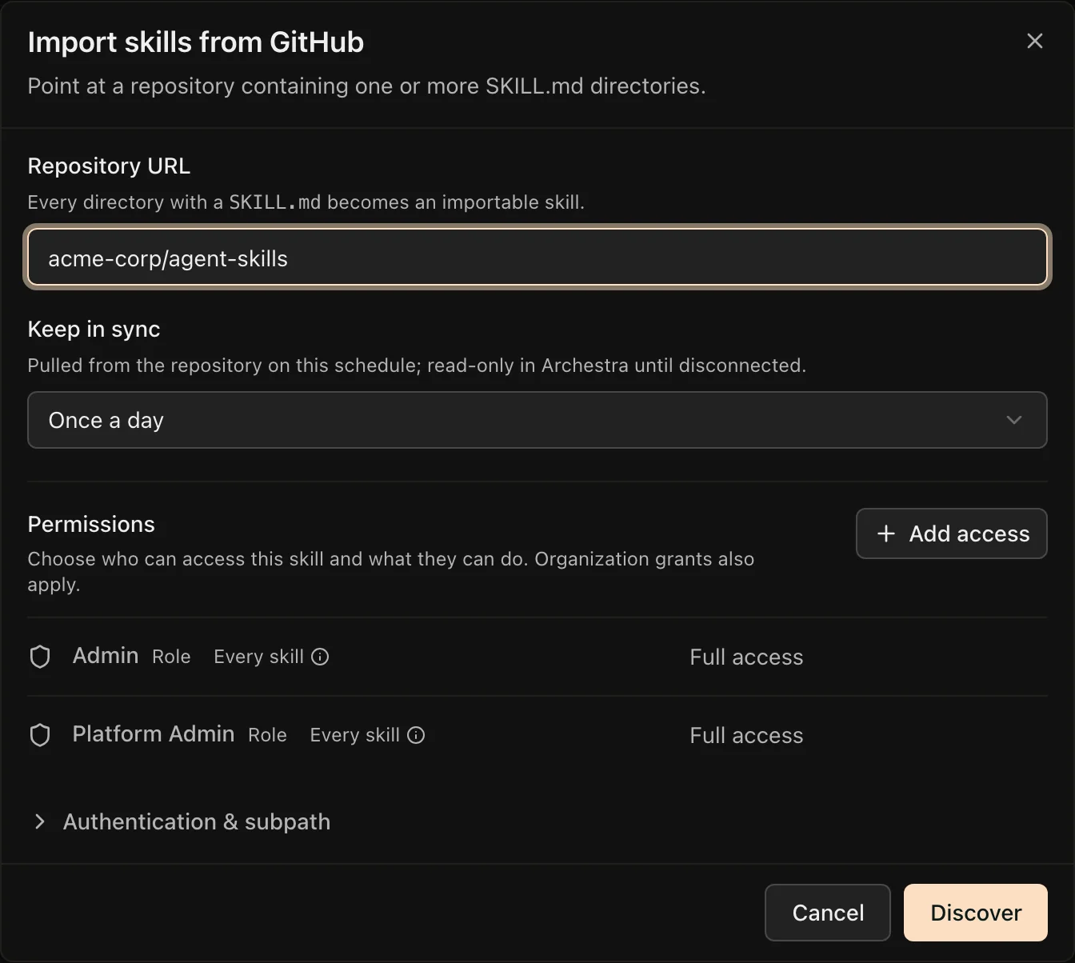Click the Add access button
This screenshot has height=963, width=1075.
[x=951, y=533]
